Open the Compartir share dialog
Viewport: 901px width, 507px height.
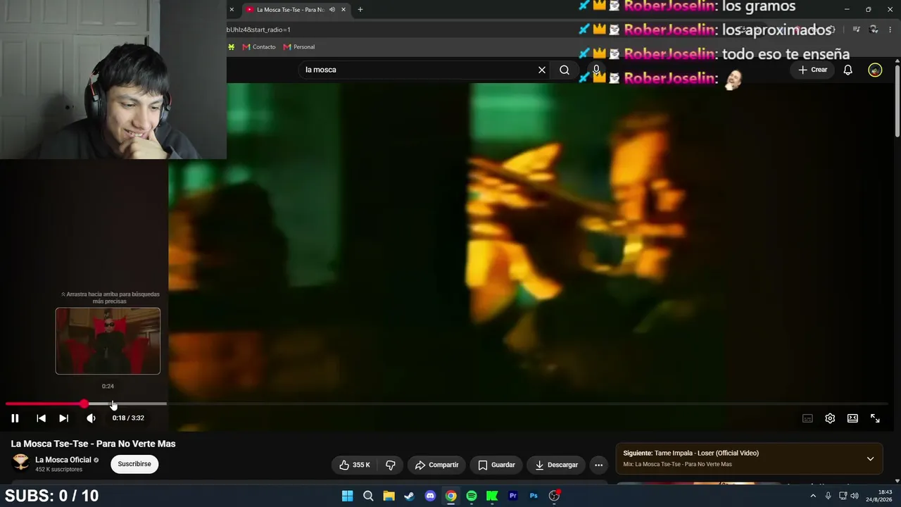click(436, 465)
